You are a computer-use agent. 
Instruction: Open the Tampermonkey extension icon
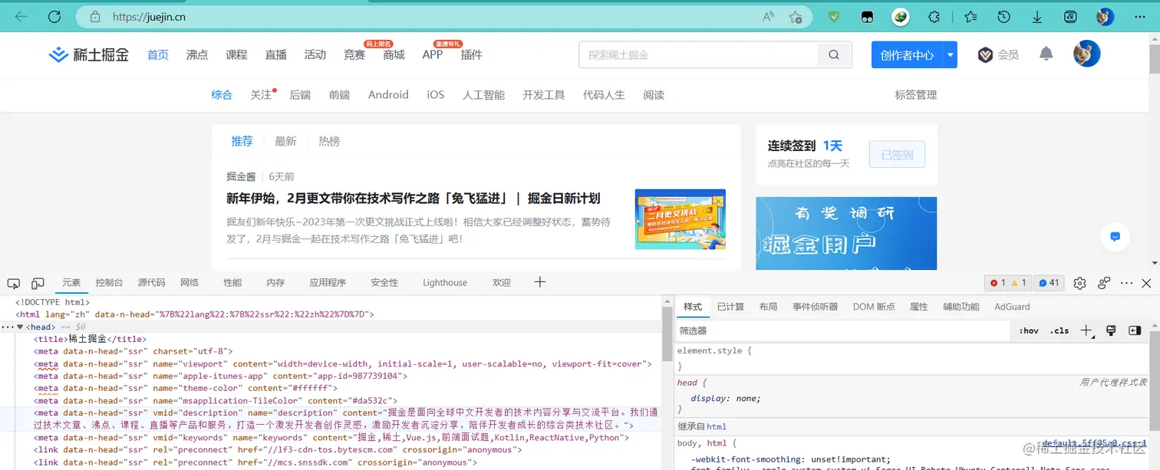[x=868, y=16]
